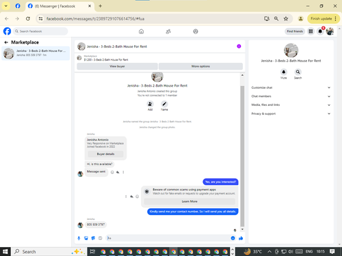The height and width of the screenshot is (256, 342).
Task: Expand Media, files and links section
Action: click(291, 105)
